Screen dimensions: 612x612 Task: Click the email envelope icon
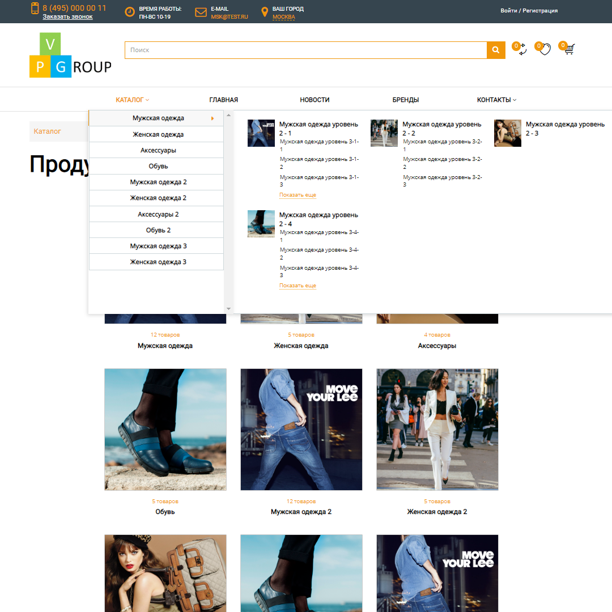coord(201,12)
